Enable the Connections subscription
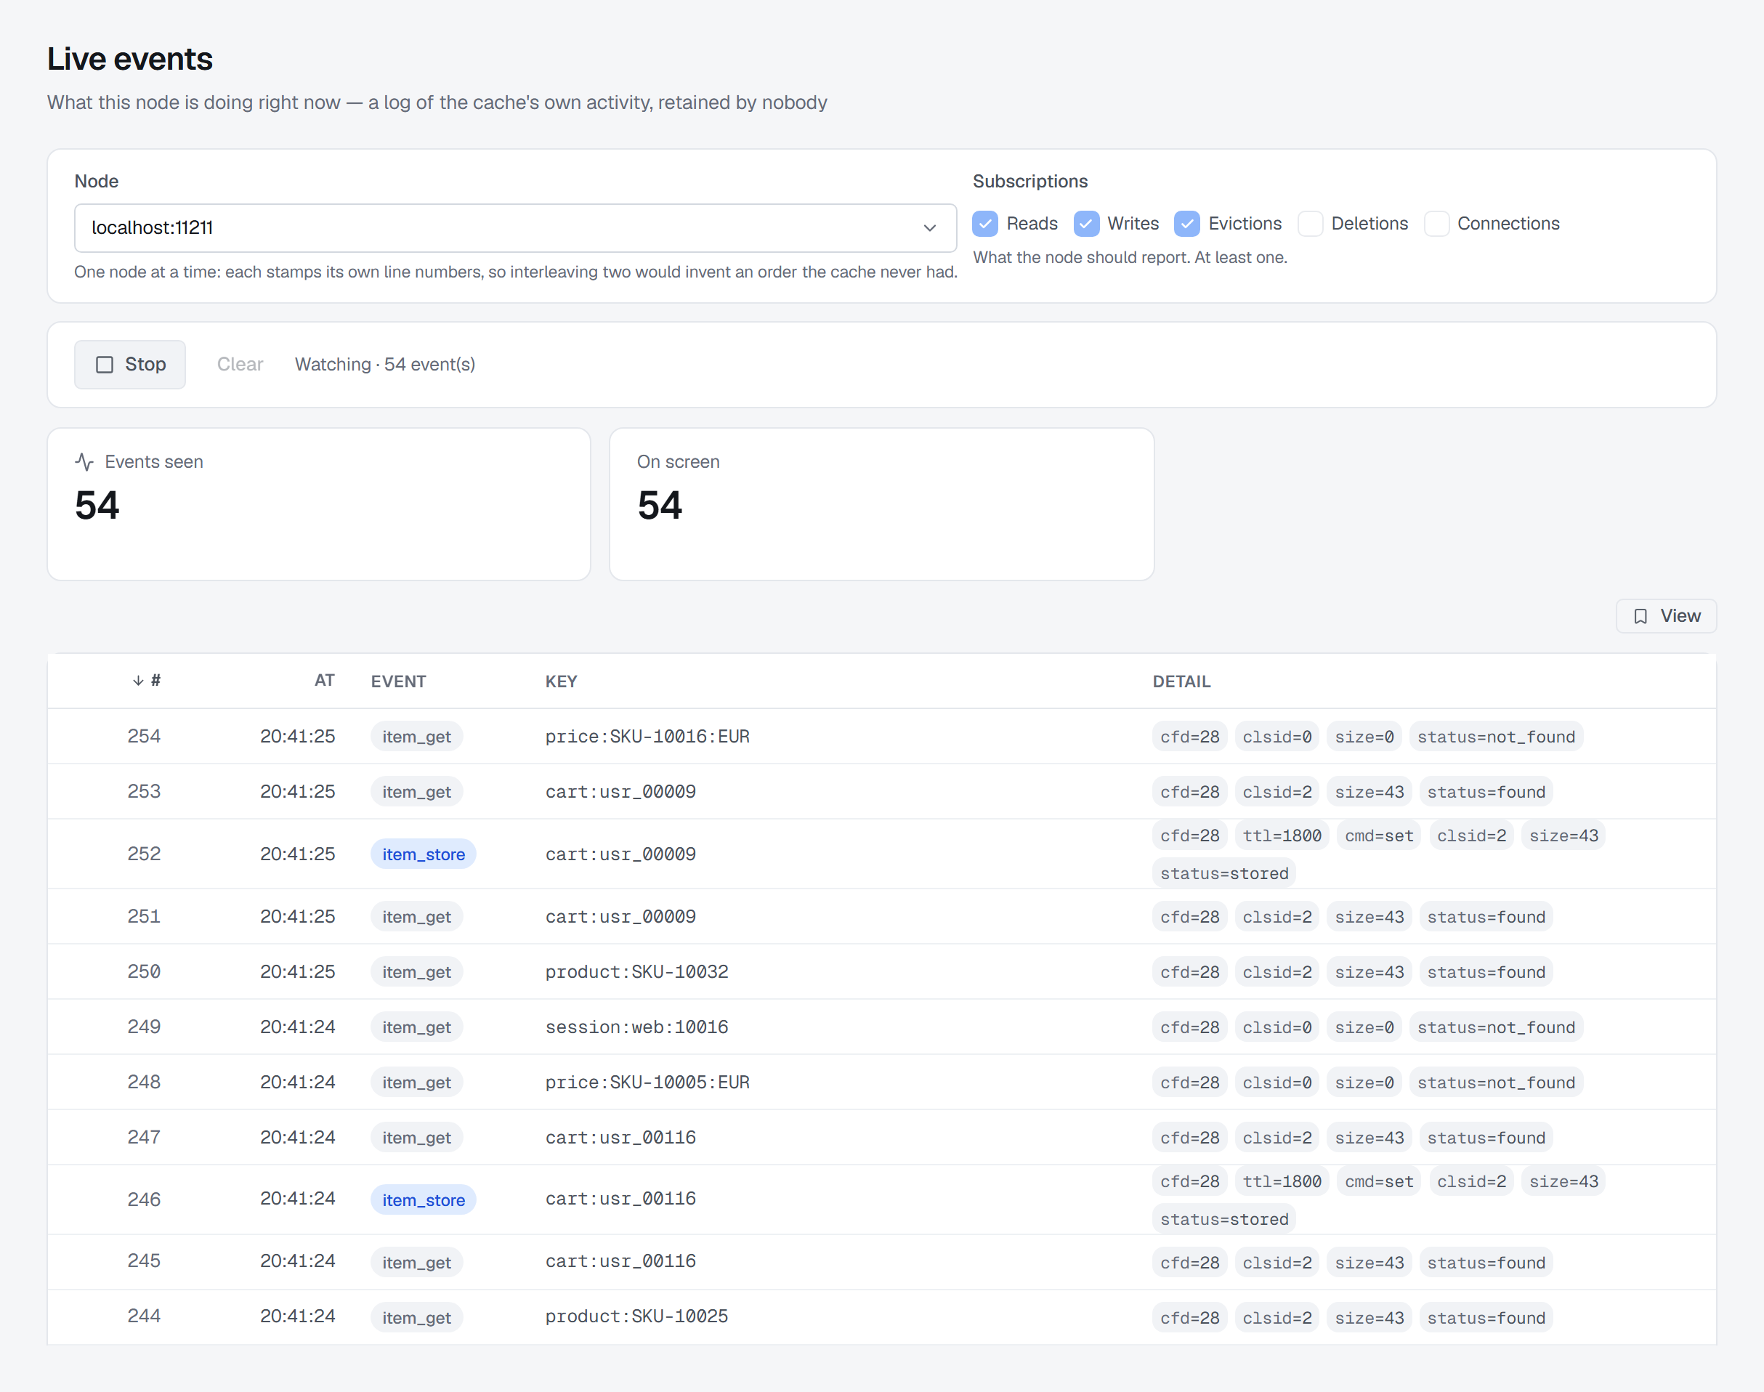1764x1392 pixels. [x=1436, y=223]
